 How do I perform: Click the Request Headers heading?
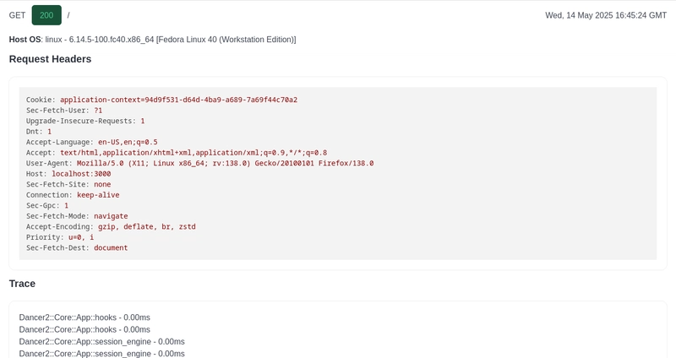pos(50,59)
